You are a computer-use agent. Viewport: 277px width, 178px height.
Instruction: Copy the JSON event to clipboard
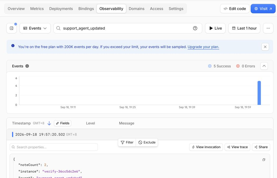point(264,160)
